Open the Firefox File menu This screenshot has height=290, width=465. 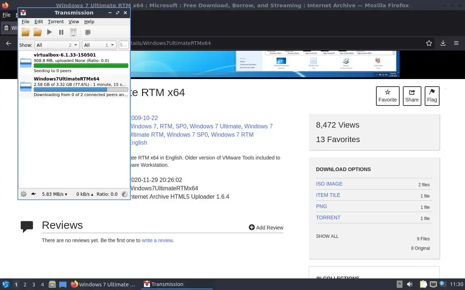7,15
